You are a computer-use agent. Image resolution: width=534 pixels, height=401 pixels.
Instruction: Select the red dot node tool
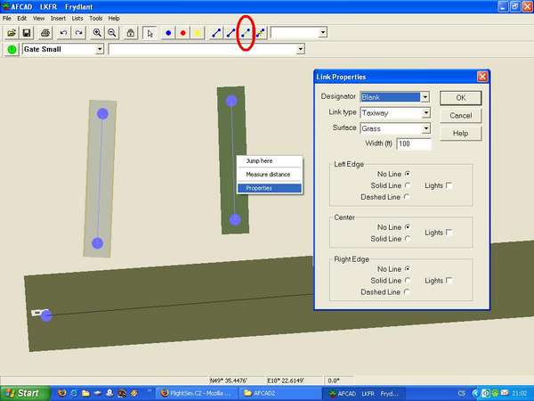click(x=183, y=33)
